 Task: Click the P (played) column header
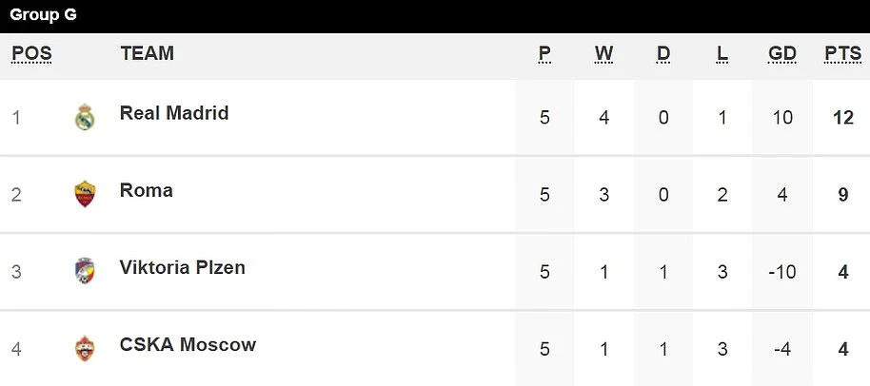click(544, 54)
